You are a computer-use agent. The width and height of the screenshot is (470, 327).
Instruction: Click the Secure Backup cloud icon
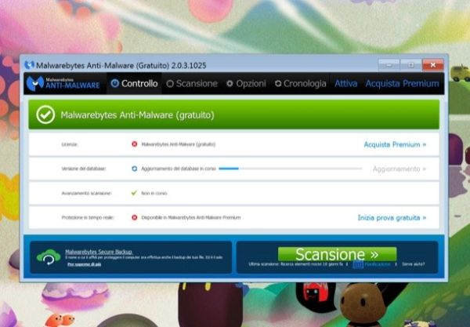click(x=49, y=257)
